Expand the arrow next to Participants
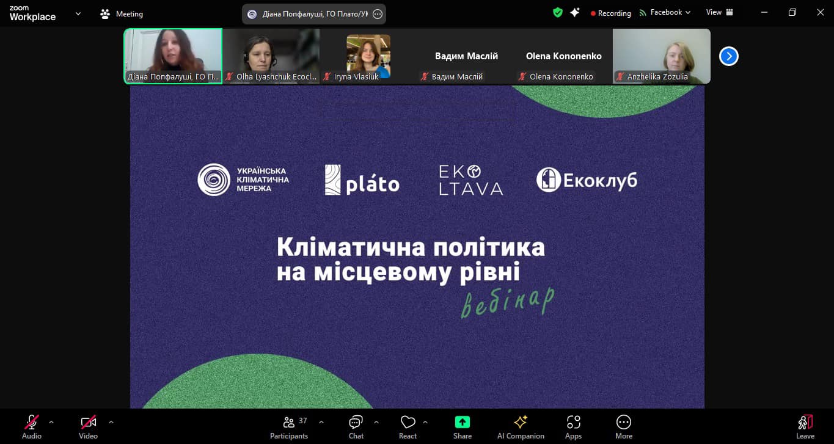The height and width of the screenshot is (444, 834). tap(321, 421)
